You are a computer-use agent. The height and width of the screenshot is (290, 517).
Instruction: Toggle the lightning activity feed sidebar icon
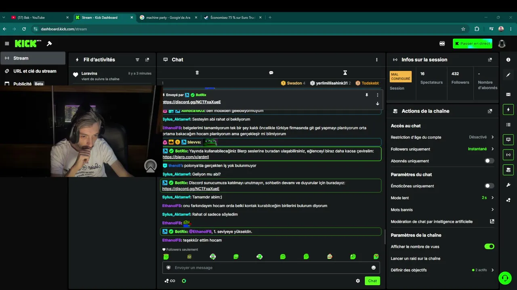click(508, 109)
